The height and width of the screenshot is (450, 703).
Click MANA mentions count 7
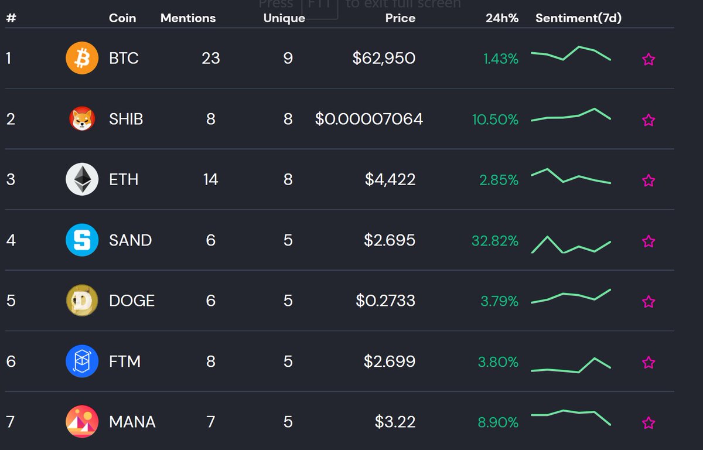211,422
